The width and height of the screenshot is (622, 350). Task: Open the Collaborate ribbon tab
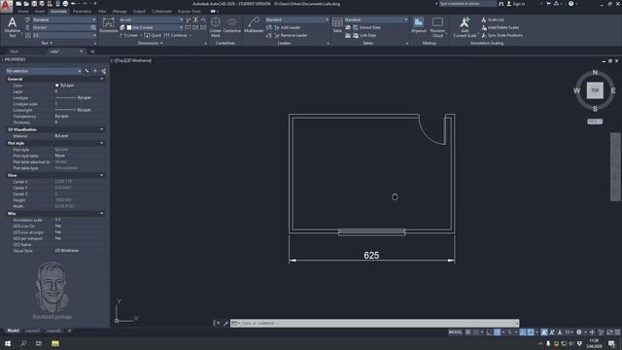(162, 12)
